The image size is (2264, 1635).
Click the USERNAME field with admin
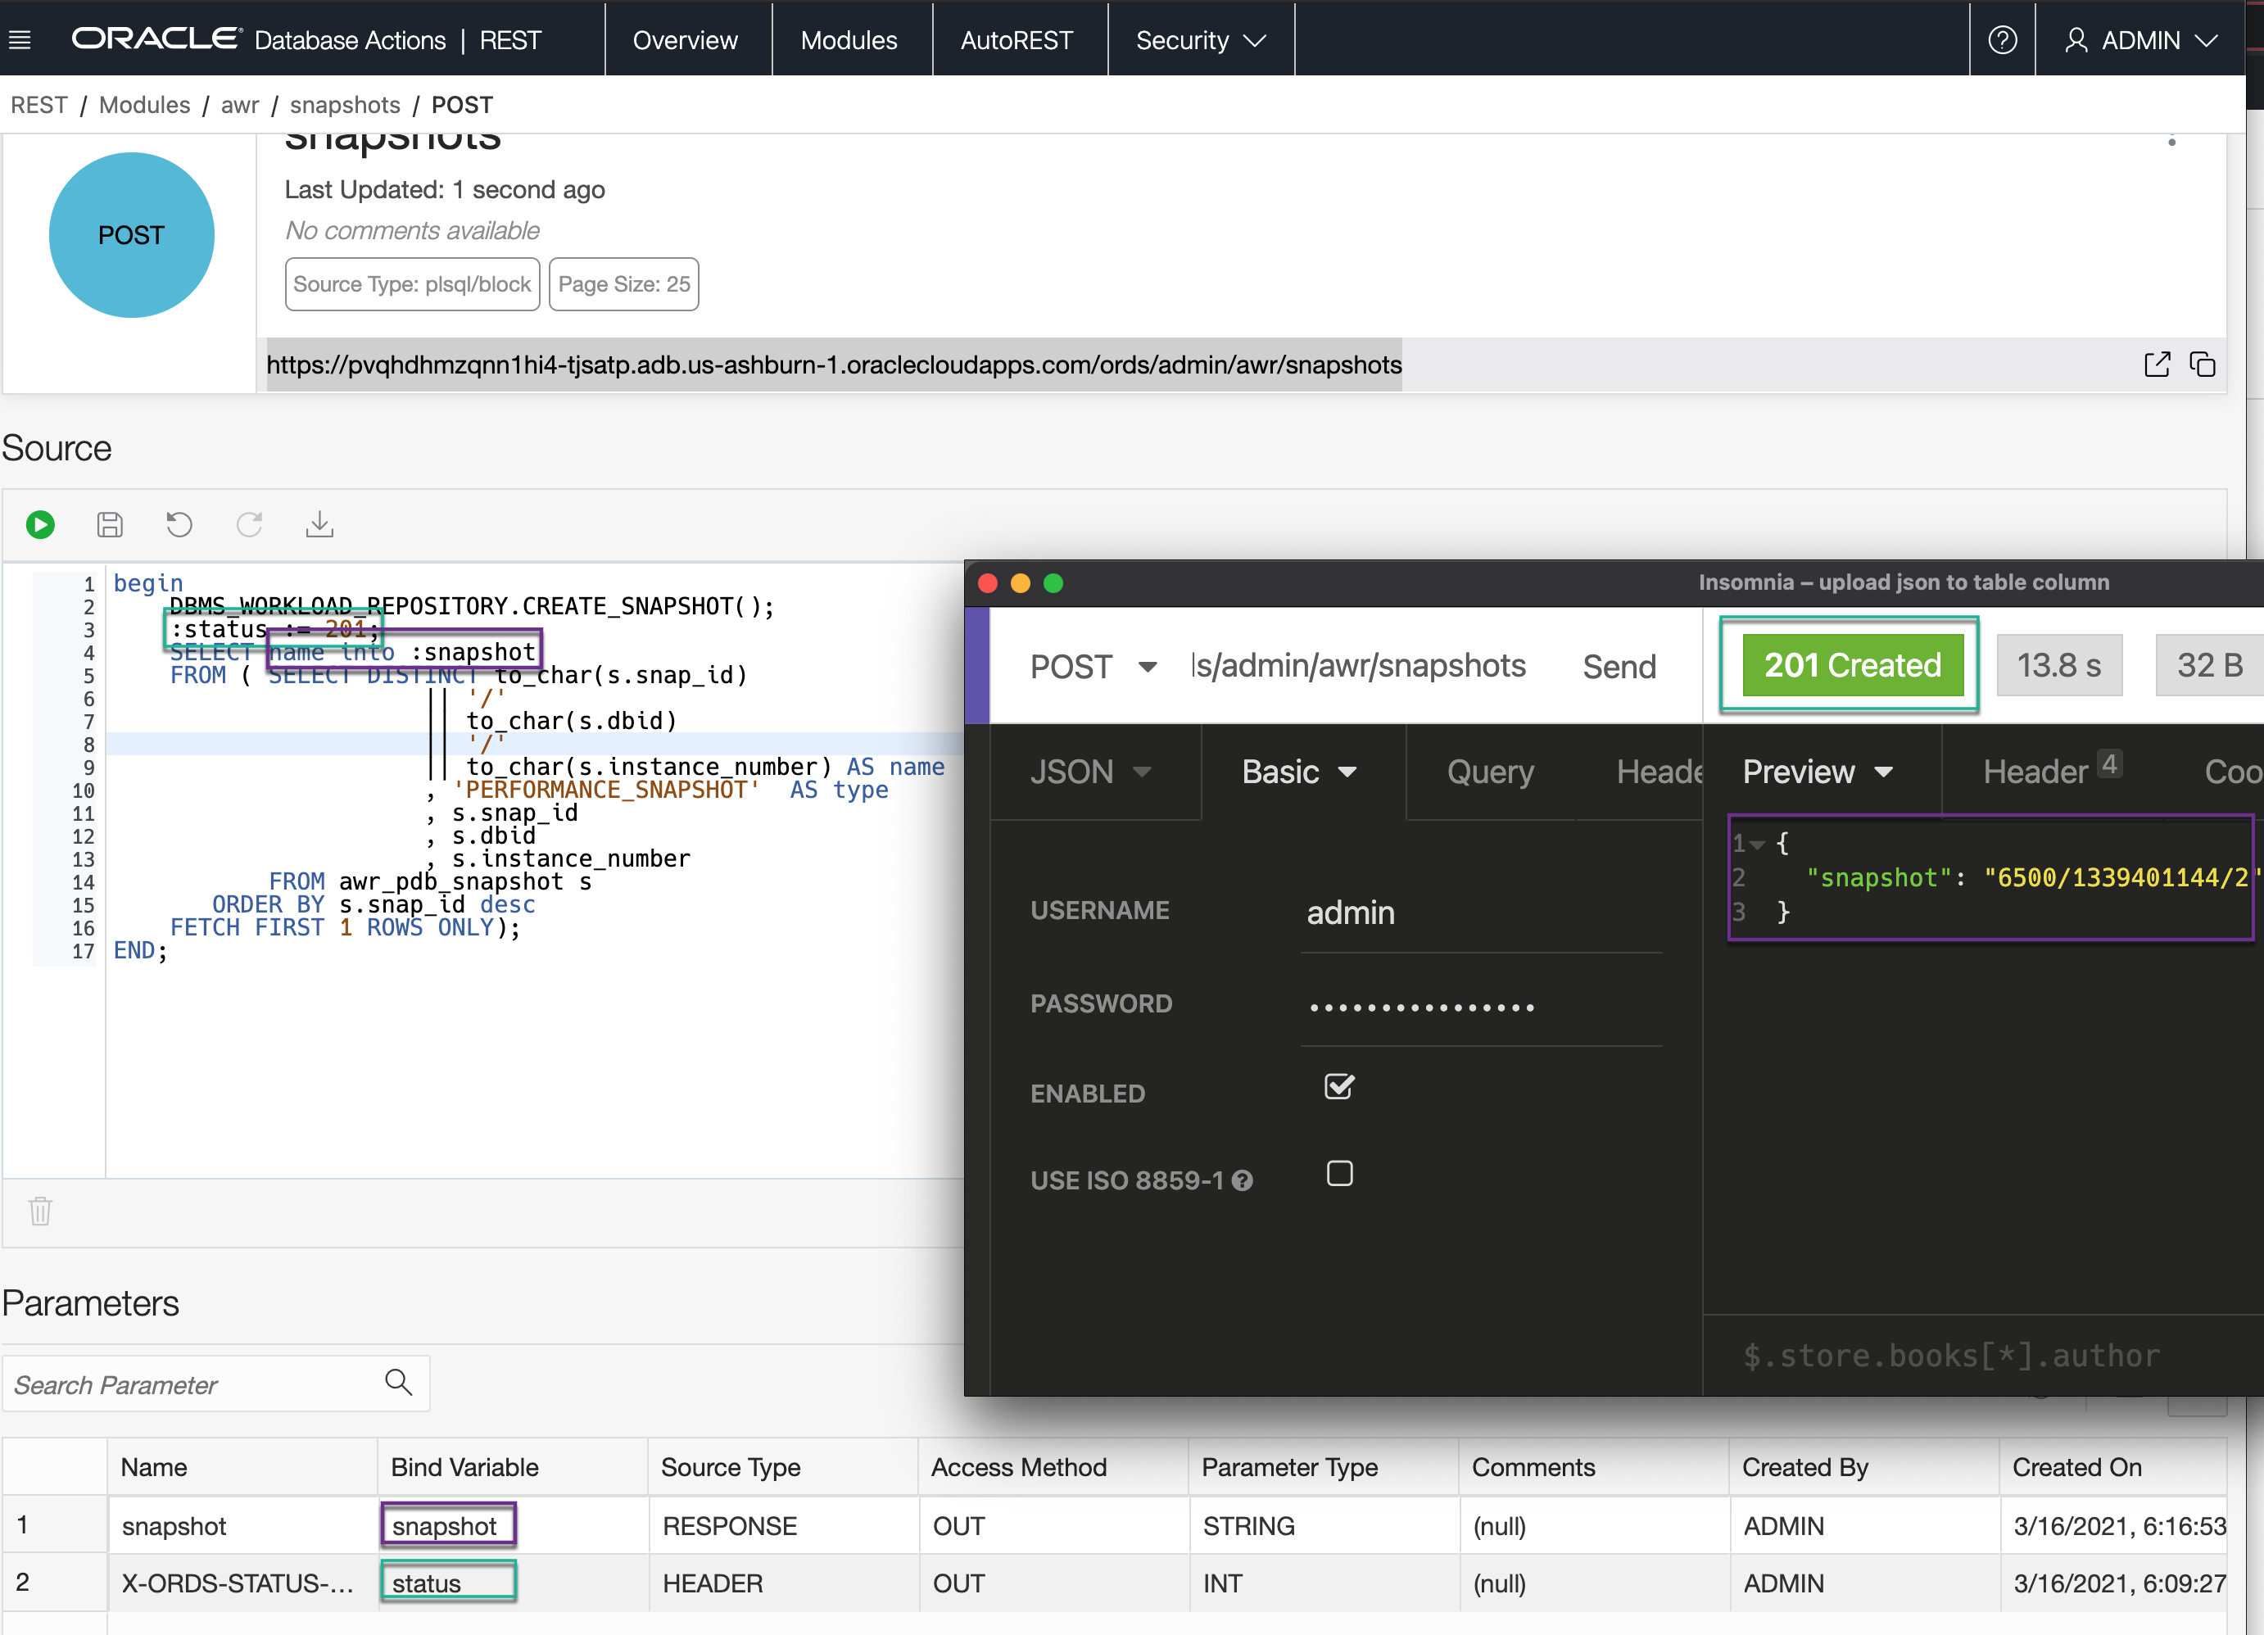[1482, 913]
